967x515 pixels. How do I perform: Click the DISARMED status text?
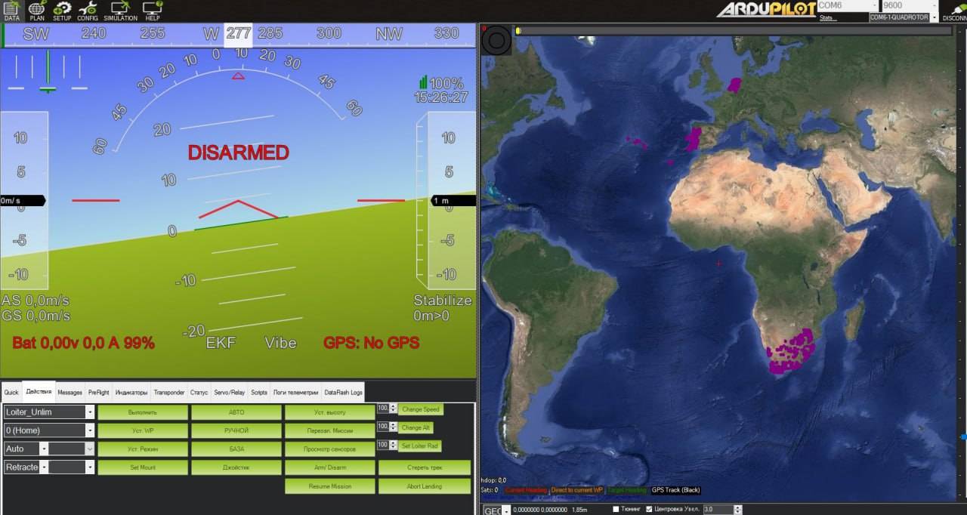click(238, 153)
